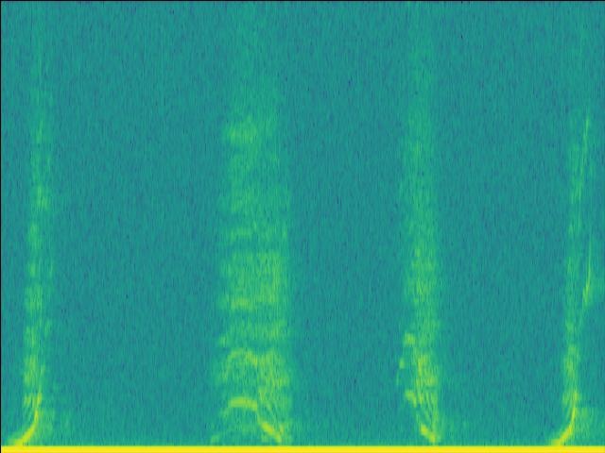Click the top of the second burst
Screen dimensions: 605x453
tap(248, 127)
